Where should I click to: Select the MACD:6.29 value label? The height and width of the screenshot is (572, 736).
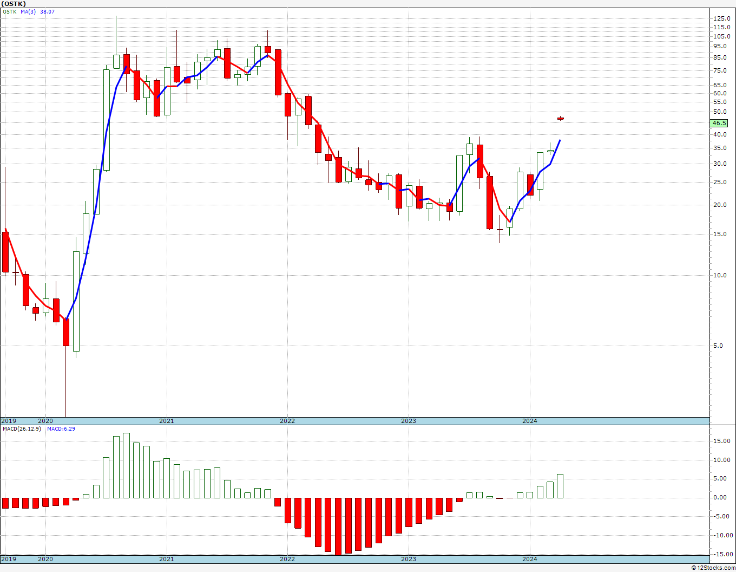tap(61, 429)
